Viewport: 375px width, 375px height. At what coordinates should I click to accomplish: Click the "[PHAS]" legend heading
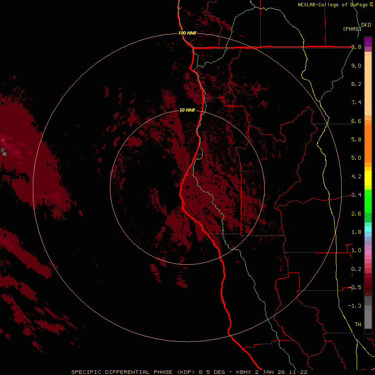352,29
